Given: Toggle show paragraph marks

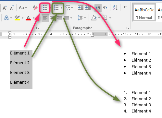Looking at the screenshot, I should click(x=125, y=8).
